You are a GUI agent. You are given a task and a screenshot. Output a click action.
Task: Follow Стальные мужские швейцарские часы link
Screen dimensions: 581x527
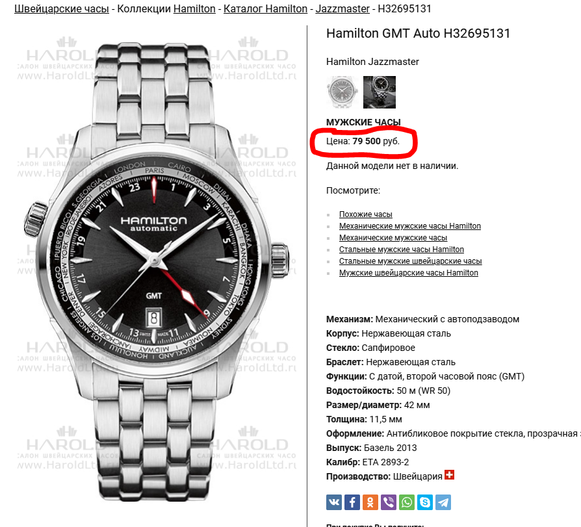[410, 261]
